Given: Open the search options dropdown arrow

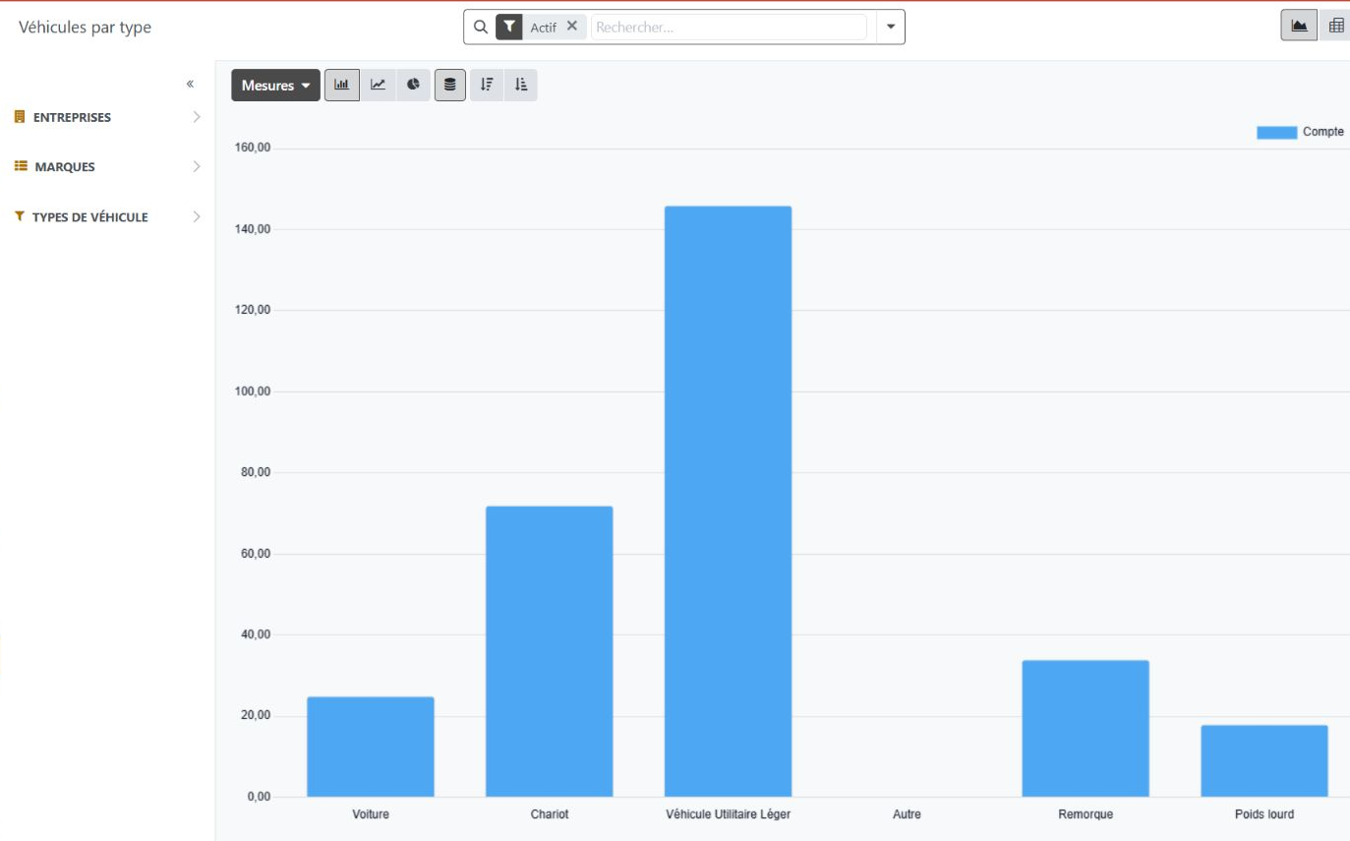Looking at the screenshot, I should tap(891, 27).
